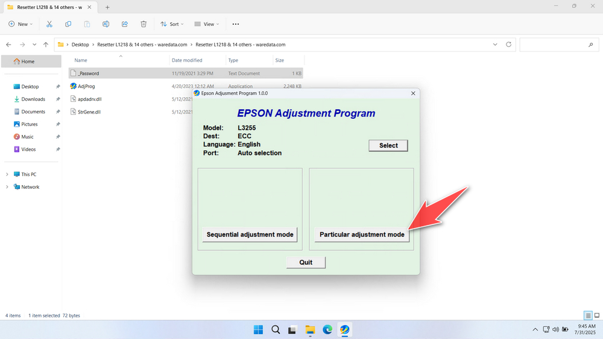Image resolution: width=603 pixels, height=339 pixels.
Task: Open the View dropdown menu
Action: point(206,24)
